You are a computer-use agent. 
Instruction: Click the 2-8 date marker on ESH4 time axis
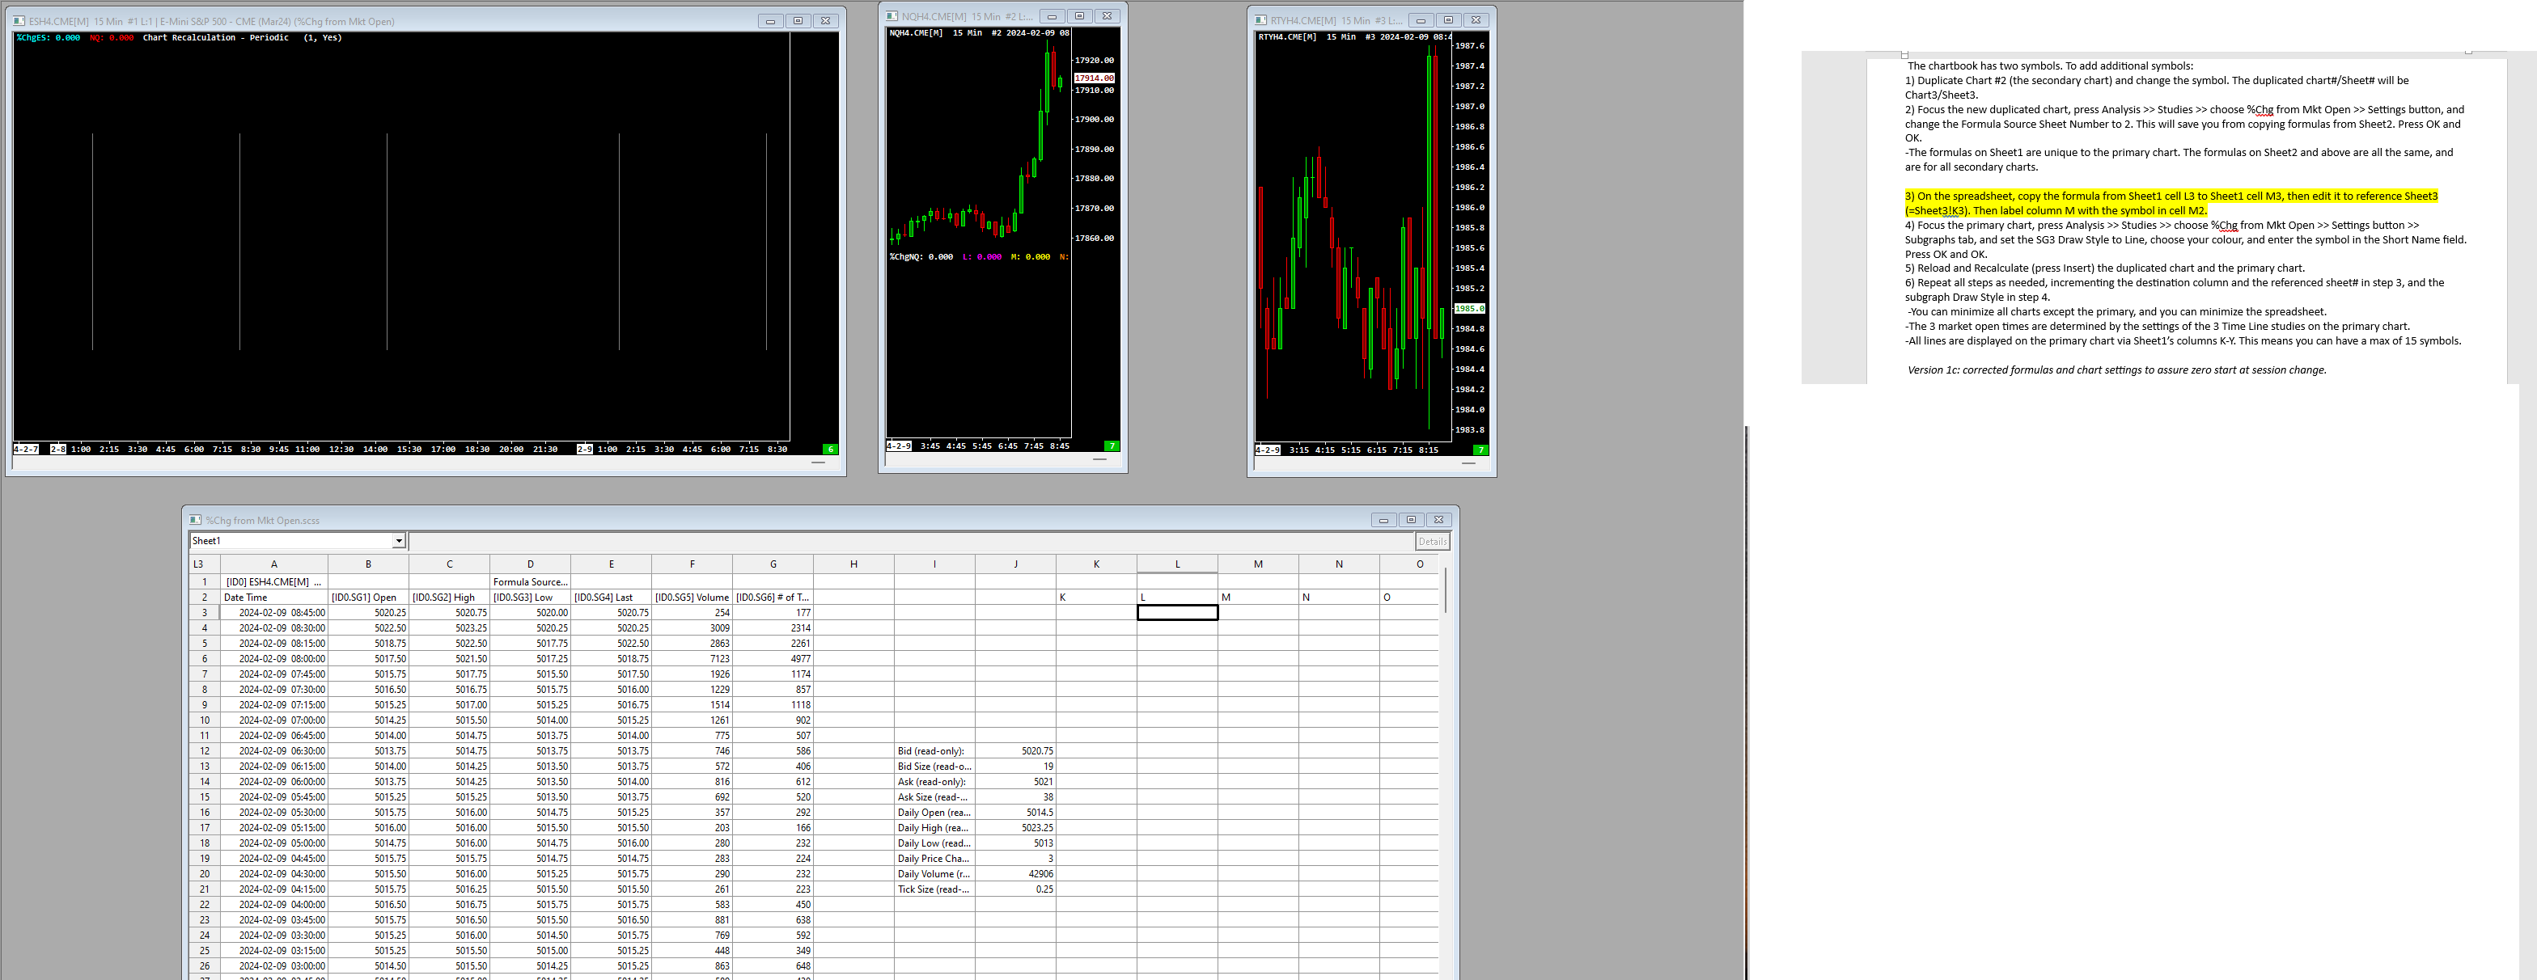pyautogui.click(x=58, y=450)
